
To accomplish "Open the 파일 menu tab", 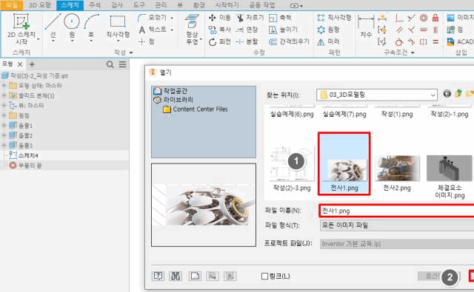I will [12, 5].
